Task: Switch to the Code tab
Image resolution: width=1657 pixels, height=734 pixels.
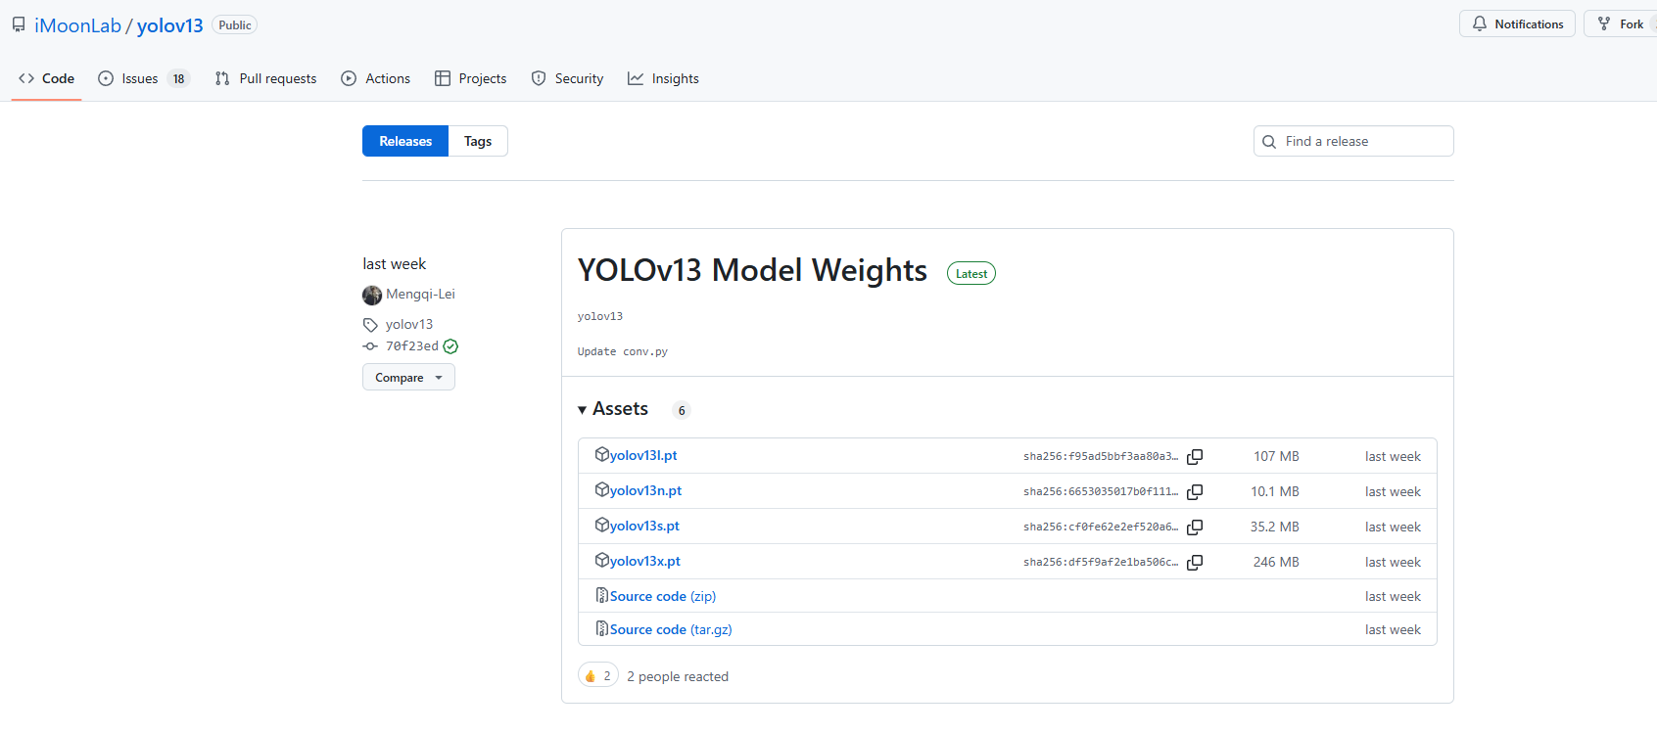Action: pyautogui.click(x=46, y=78)
